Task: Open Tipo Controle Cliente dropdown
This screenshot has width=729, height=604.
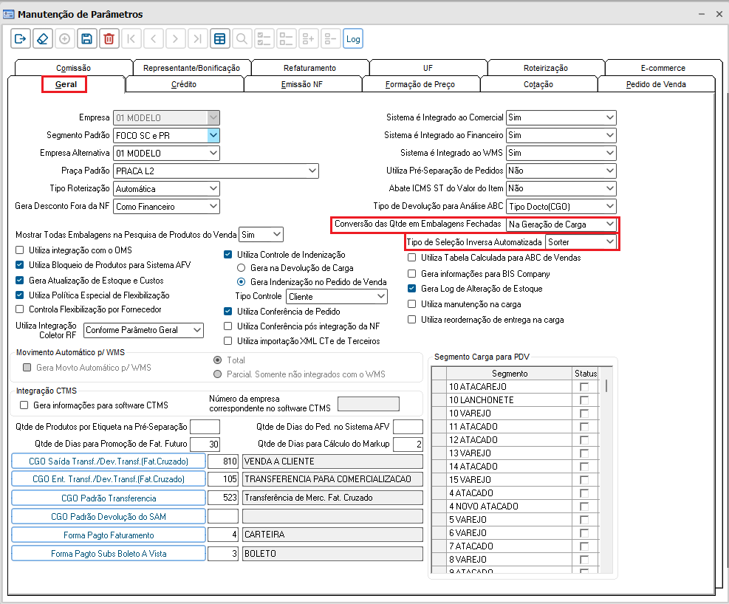Action: (381, 296)
